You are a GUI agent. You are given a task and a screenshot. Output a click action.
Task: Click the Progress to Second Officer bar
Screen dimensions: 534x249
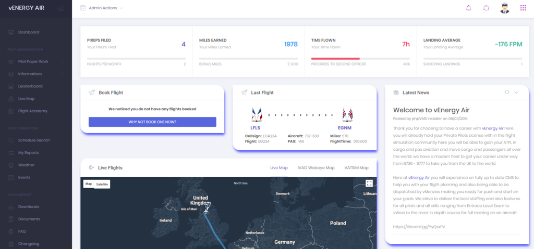tap(360, 59)
